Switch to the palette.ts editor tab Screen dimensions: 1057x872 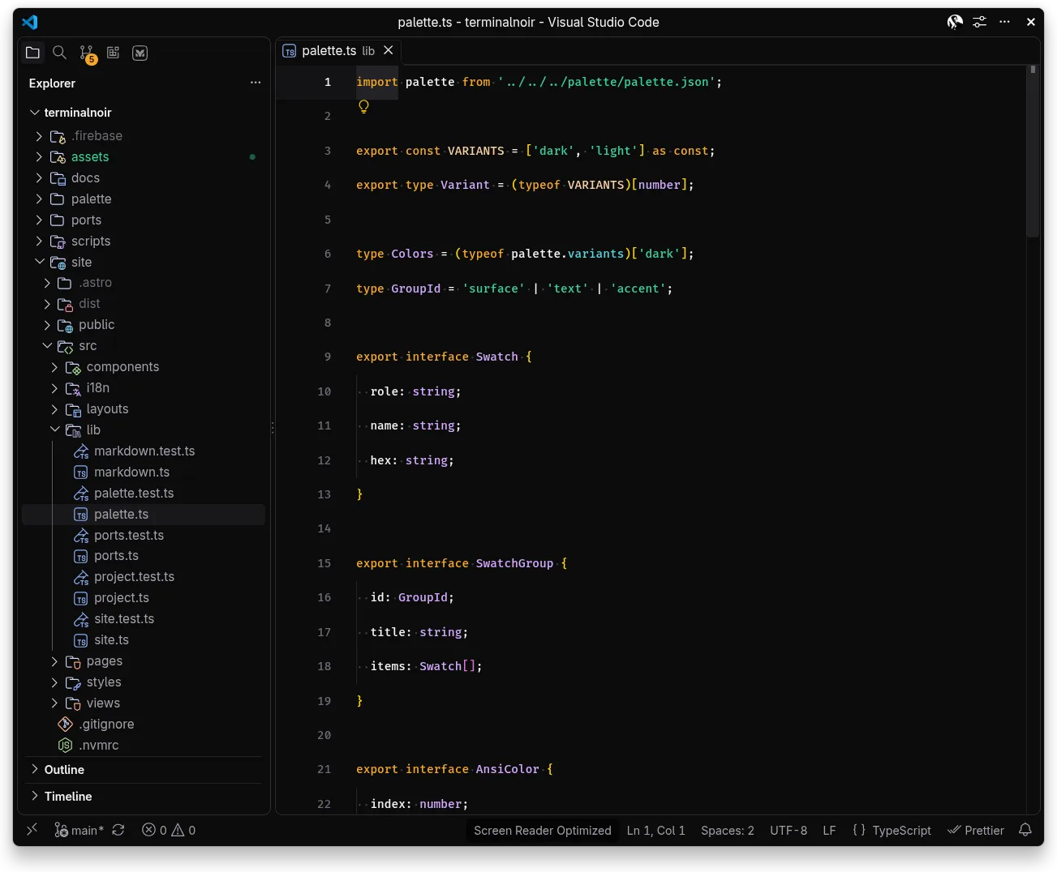[x=337, y=51]
